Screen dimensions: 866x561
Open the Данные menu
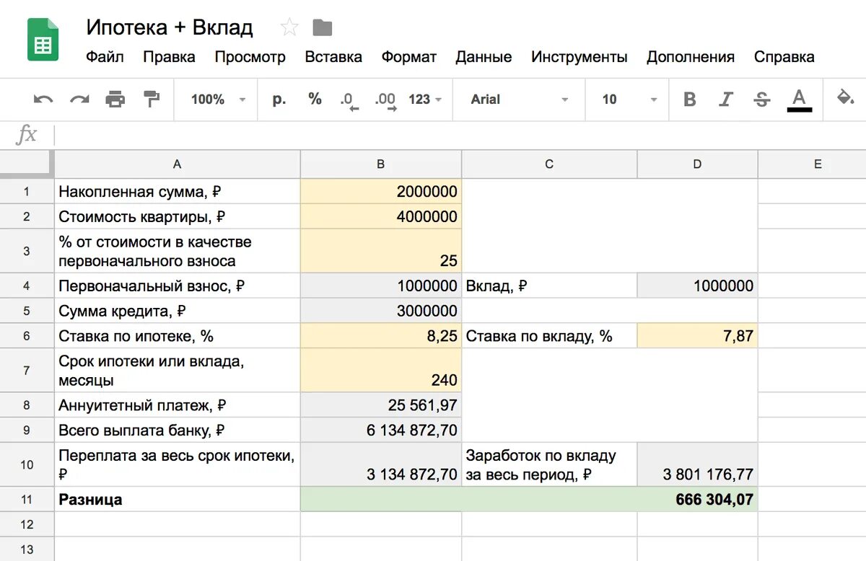pos(484,57)
